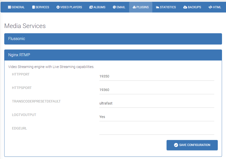Edit the HTTPSPORT value 19360
The image size is (226, 159).
click(x=157, y=90)
